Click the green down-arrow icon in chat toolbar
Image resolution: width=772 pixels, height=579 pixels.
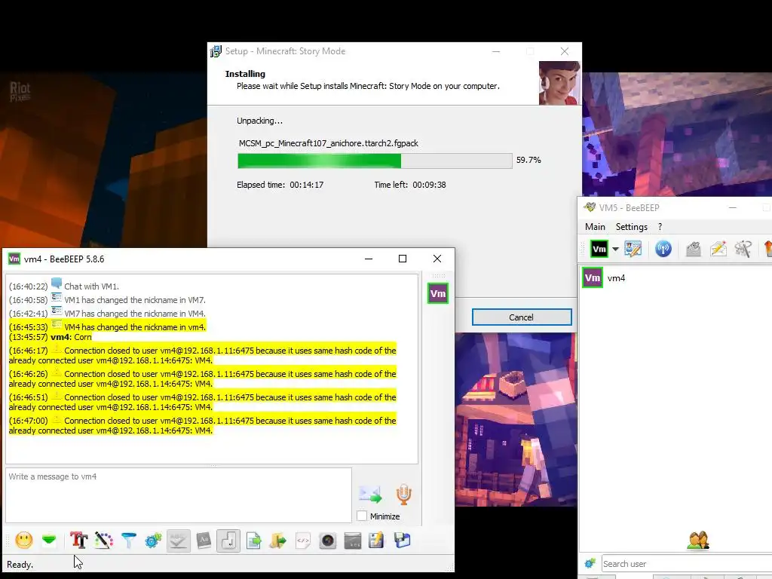tap(49, 540)
